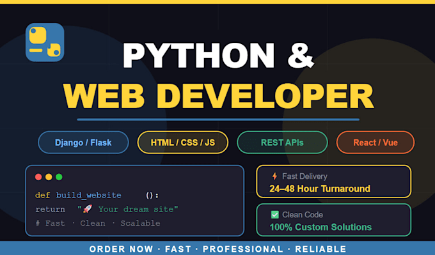The width and height of the screenshot is (435, 255).
Task: Click ORDER NOW in bottom banner
Action: [122, 249]
